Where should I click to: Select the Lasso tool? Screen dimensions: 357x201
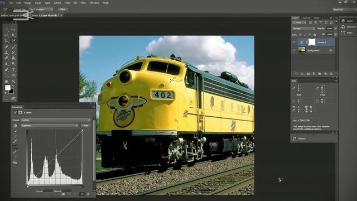tap(6, 35)
